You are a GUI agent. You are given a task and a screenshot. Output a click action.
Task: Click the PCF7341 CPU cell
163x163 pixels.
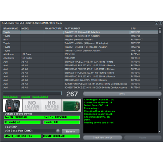144,54
